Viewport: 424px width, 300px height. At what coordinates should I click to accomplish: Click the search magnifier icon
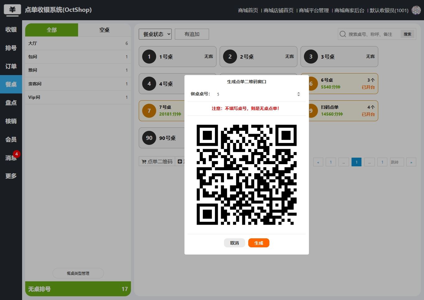[x=343, y=34]
